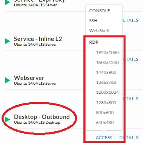This screenshot has width=143, height=144.
Task: Click green play icon beside Desktop - Outbound
Action: click(8, 119)
